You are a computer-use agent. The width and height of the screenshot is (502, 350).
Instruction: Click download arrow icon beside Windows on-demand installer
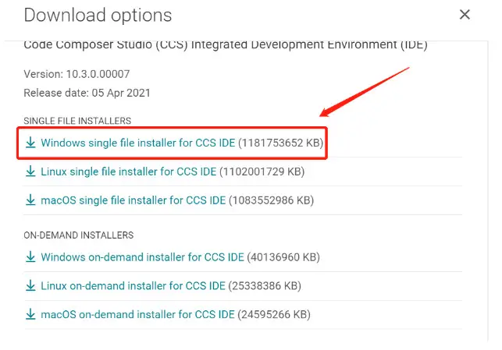coord(30,257)
